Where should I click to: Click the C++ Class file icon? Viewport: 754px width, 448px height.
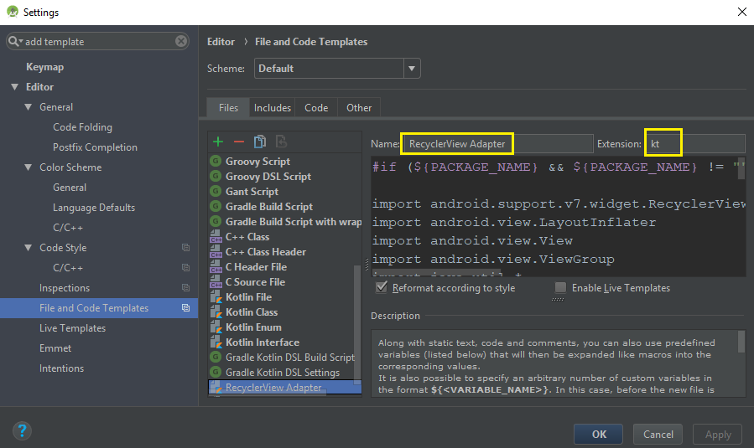click(216, 236)
